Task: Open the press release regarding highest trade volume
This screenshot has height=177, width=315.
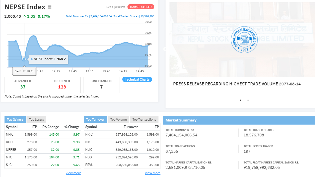Action: (237, 84)
